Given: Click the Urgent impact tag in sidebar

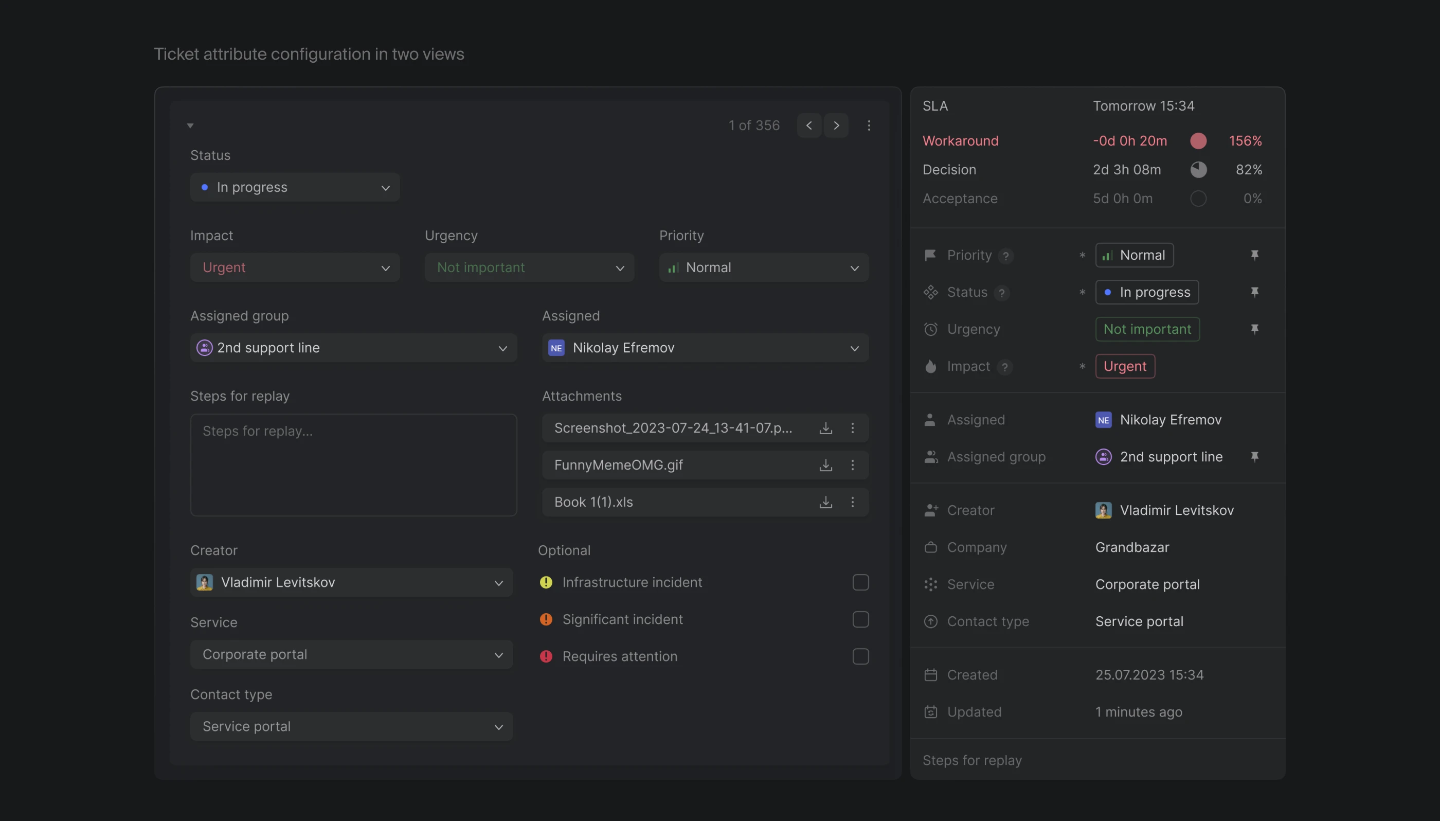Looking at the screenshot, I should pos(1124,366).
